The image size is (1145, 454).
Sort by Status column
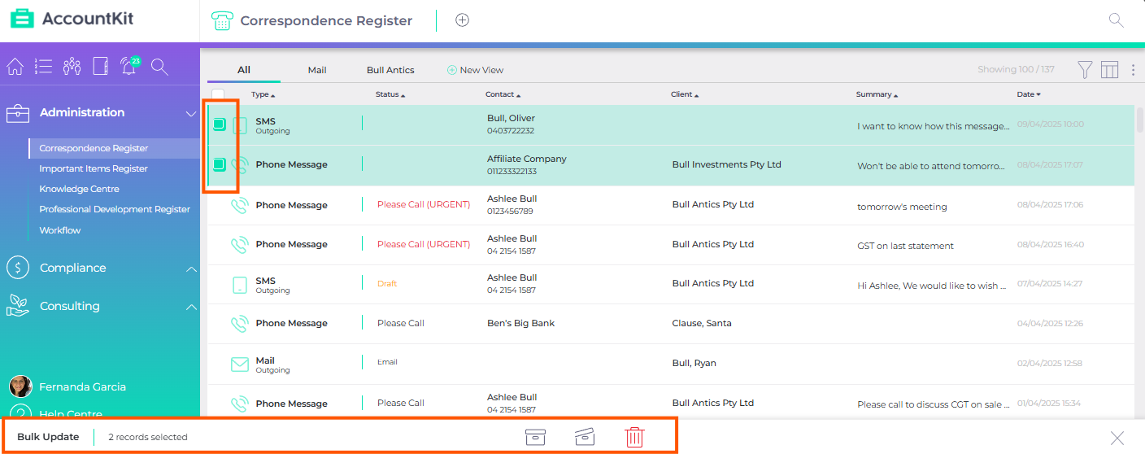point(390,94)
